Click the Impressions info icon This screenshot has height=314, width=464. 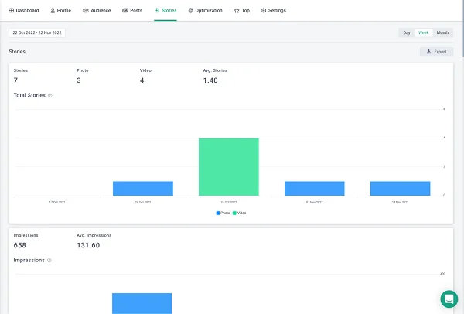(x=50, y=261)
